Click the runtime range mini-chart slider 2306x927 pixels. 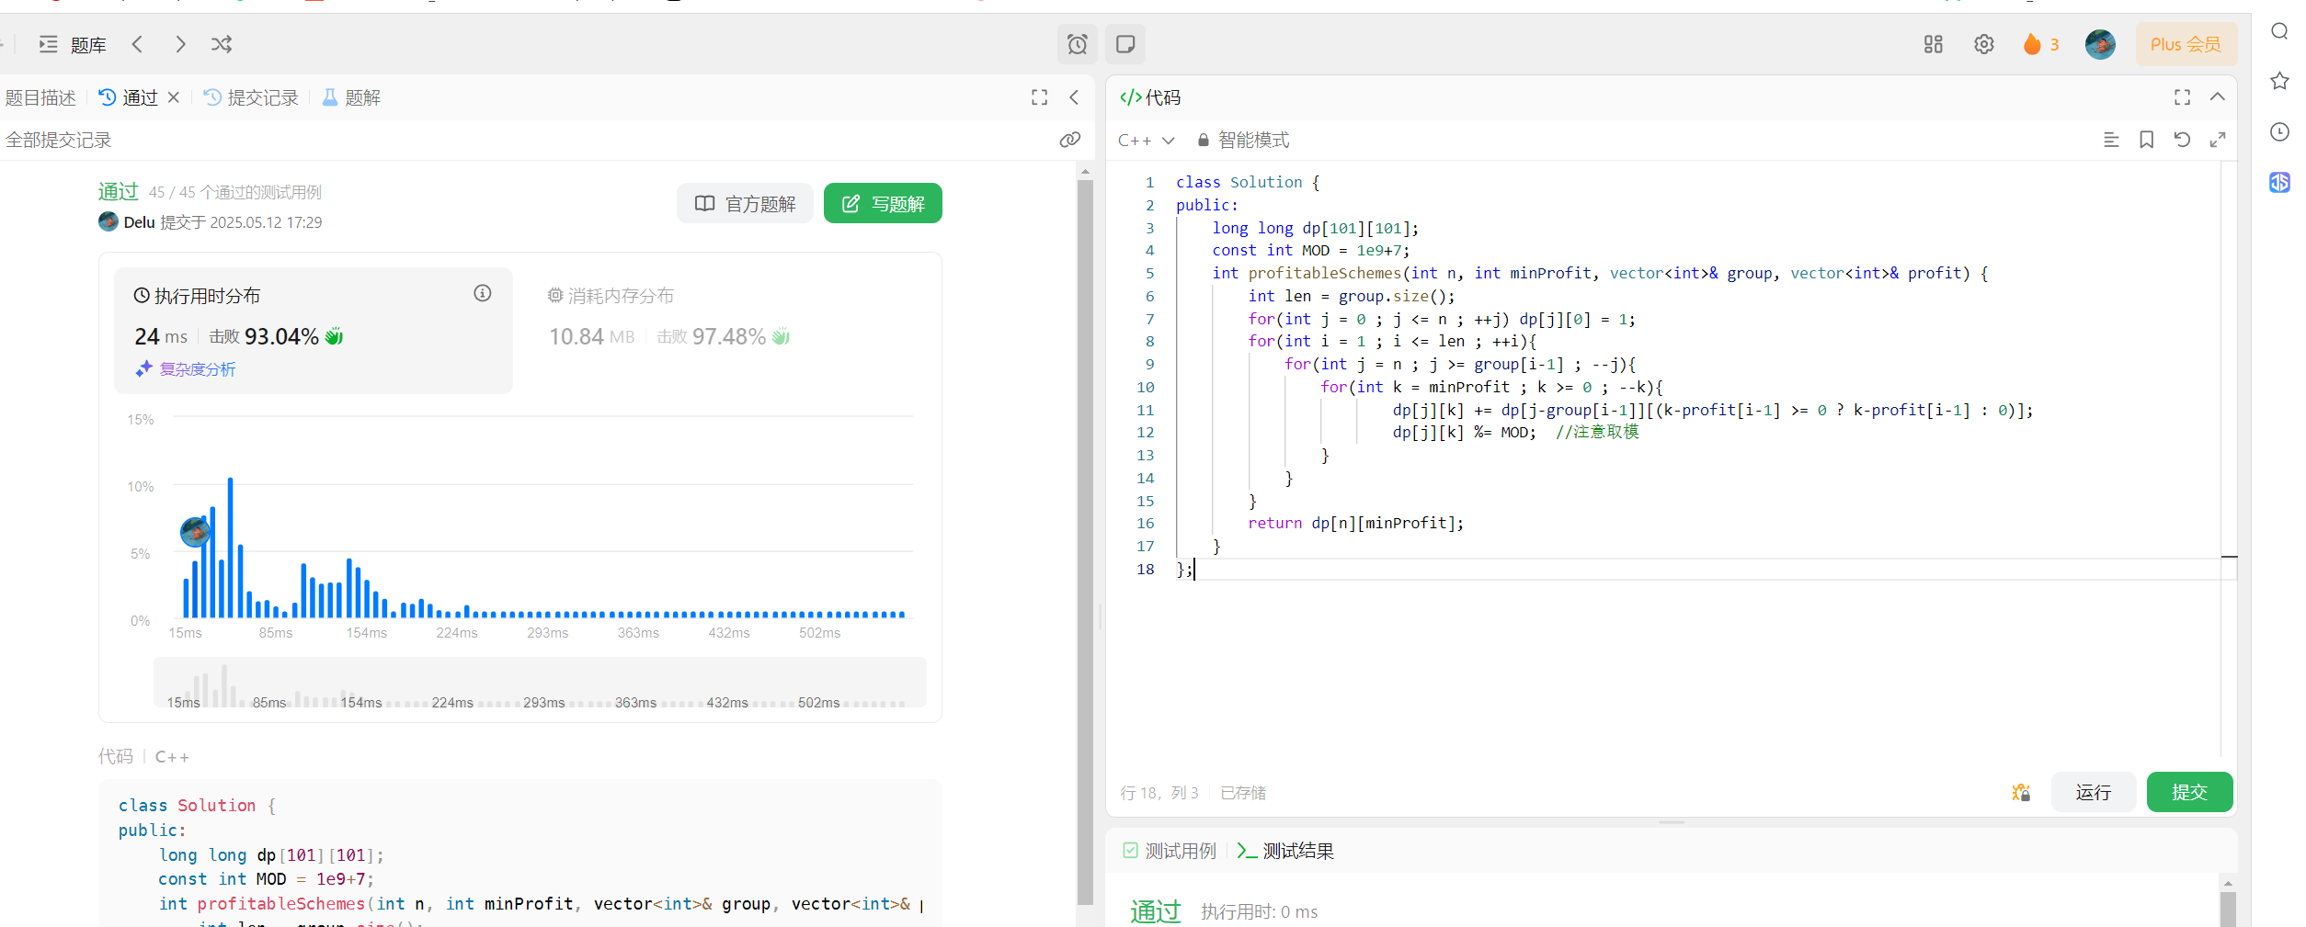(540, 683)
